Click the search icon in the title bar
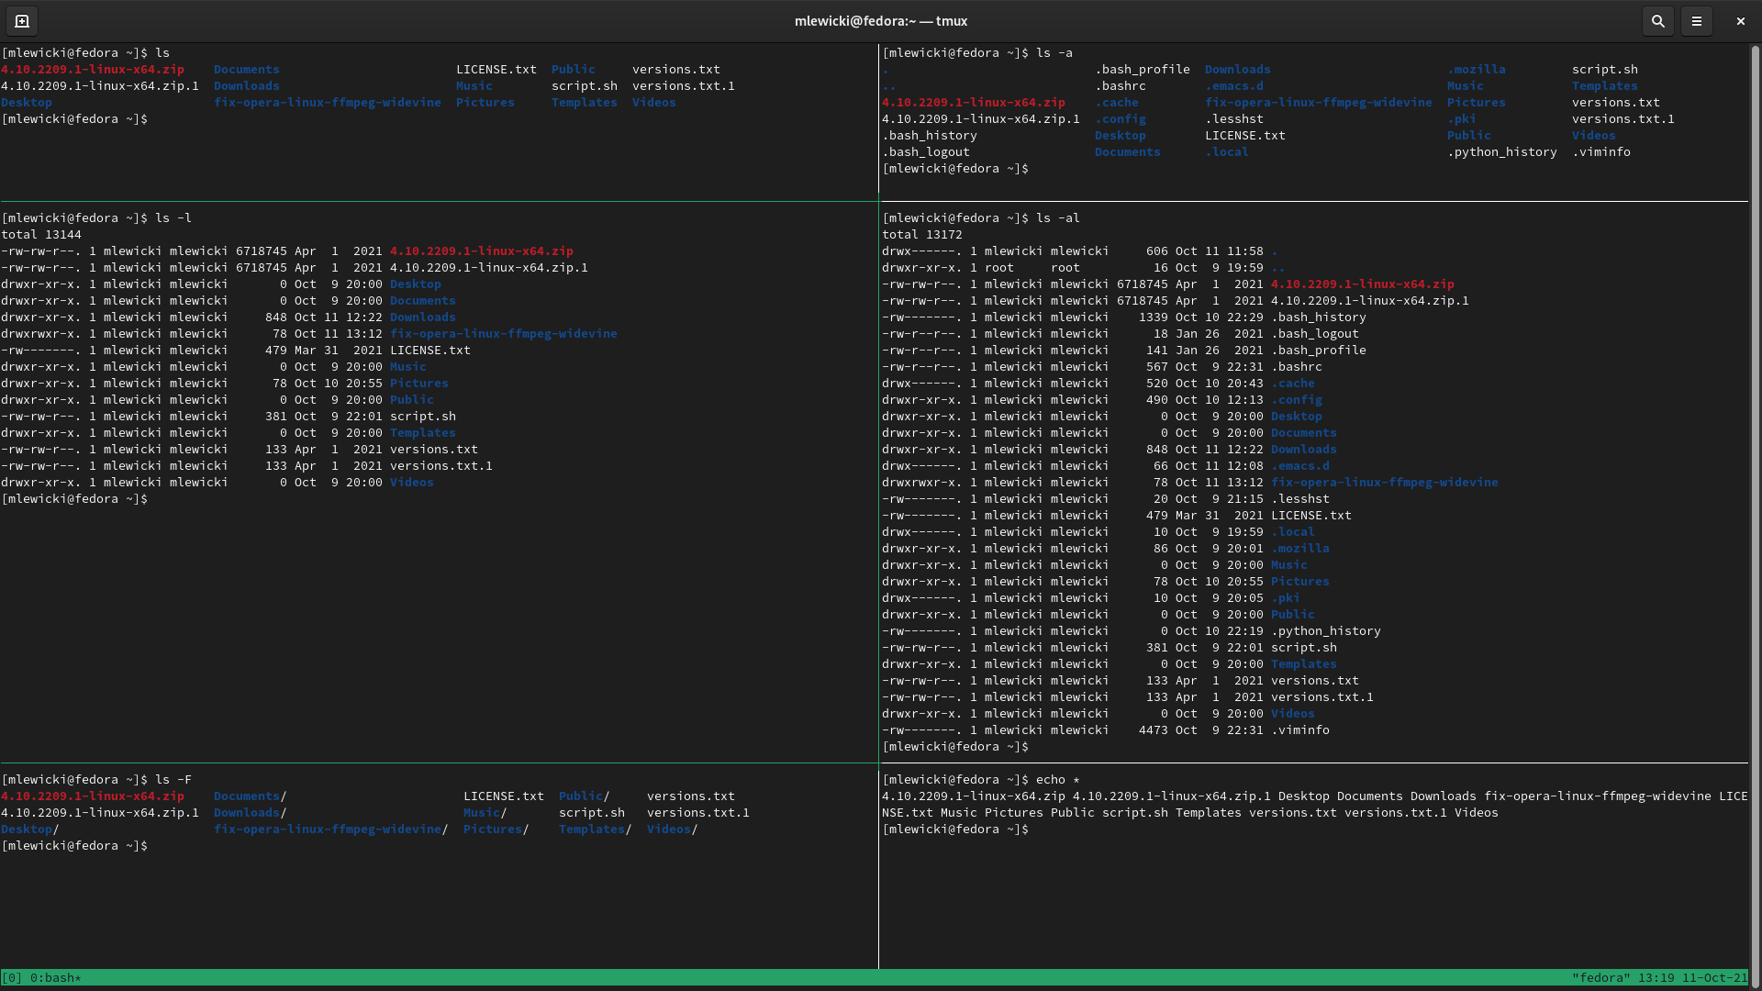The image size is (1762, 991). pos(1657,21)
